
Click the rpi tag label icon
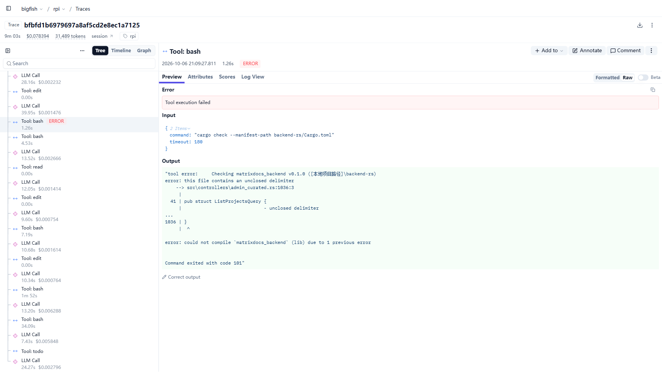point(125,36)
